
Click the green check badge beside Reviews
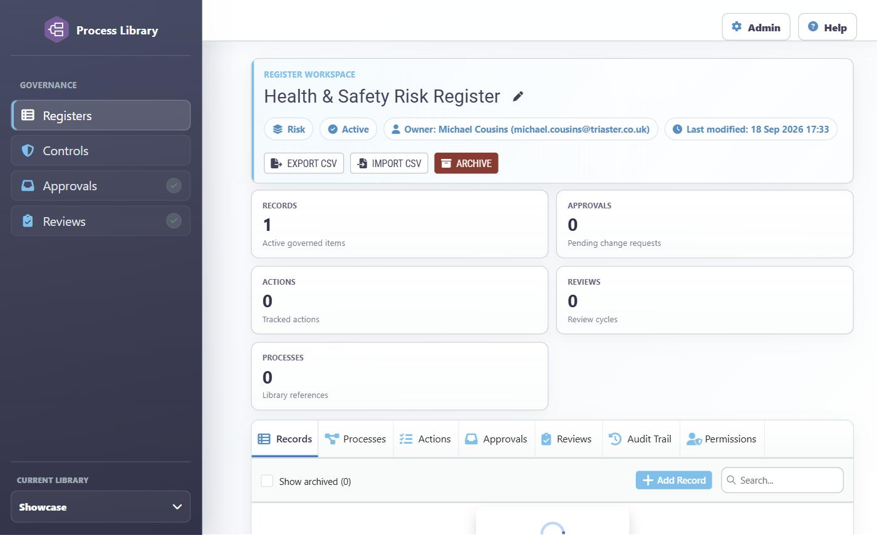click(174, 221)
